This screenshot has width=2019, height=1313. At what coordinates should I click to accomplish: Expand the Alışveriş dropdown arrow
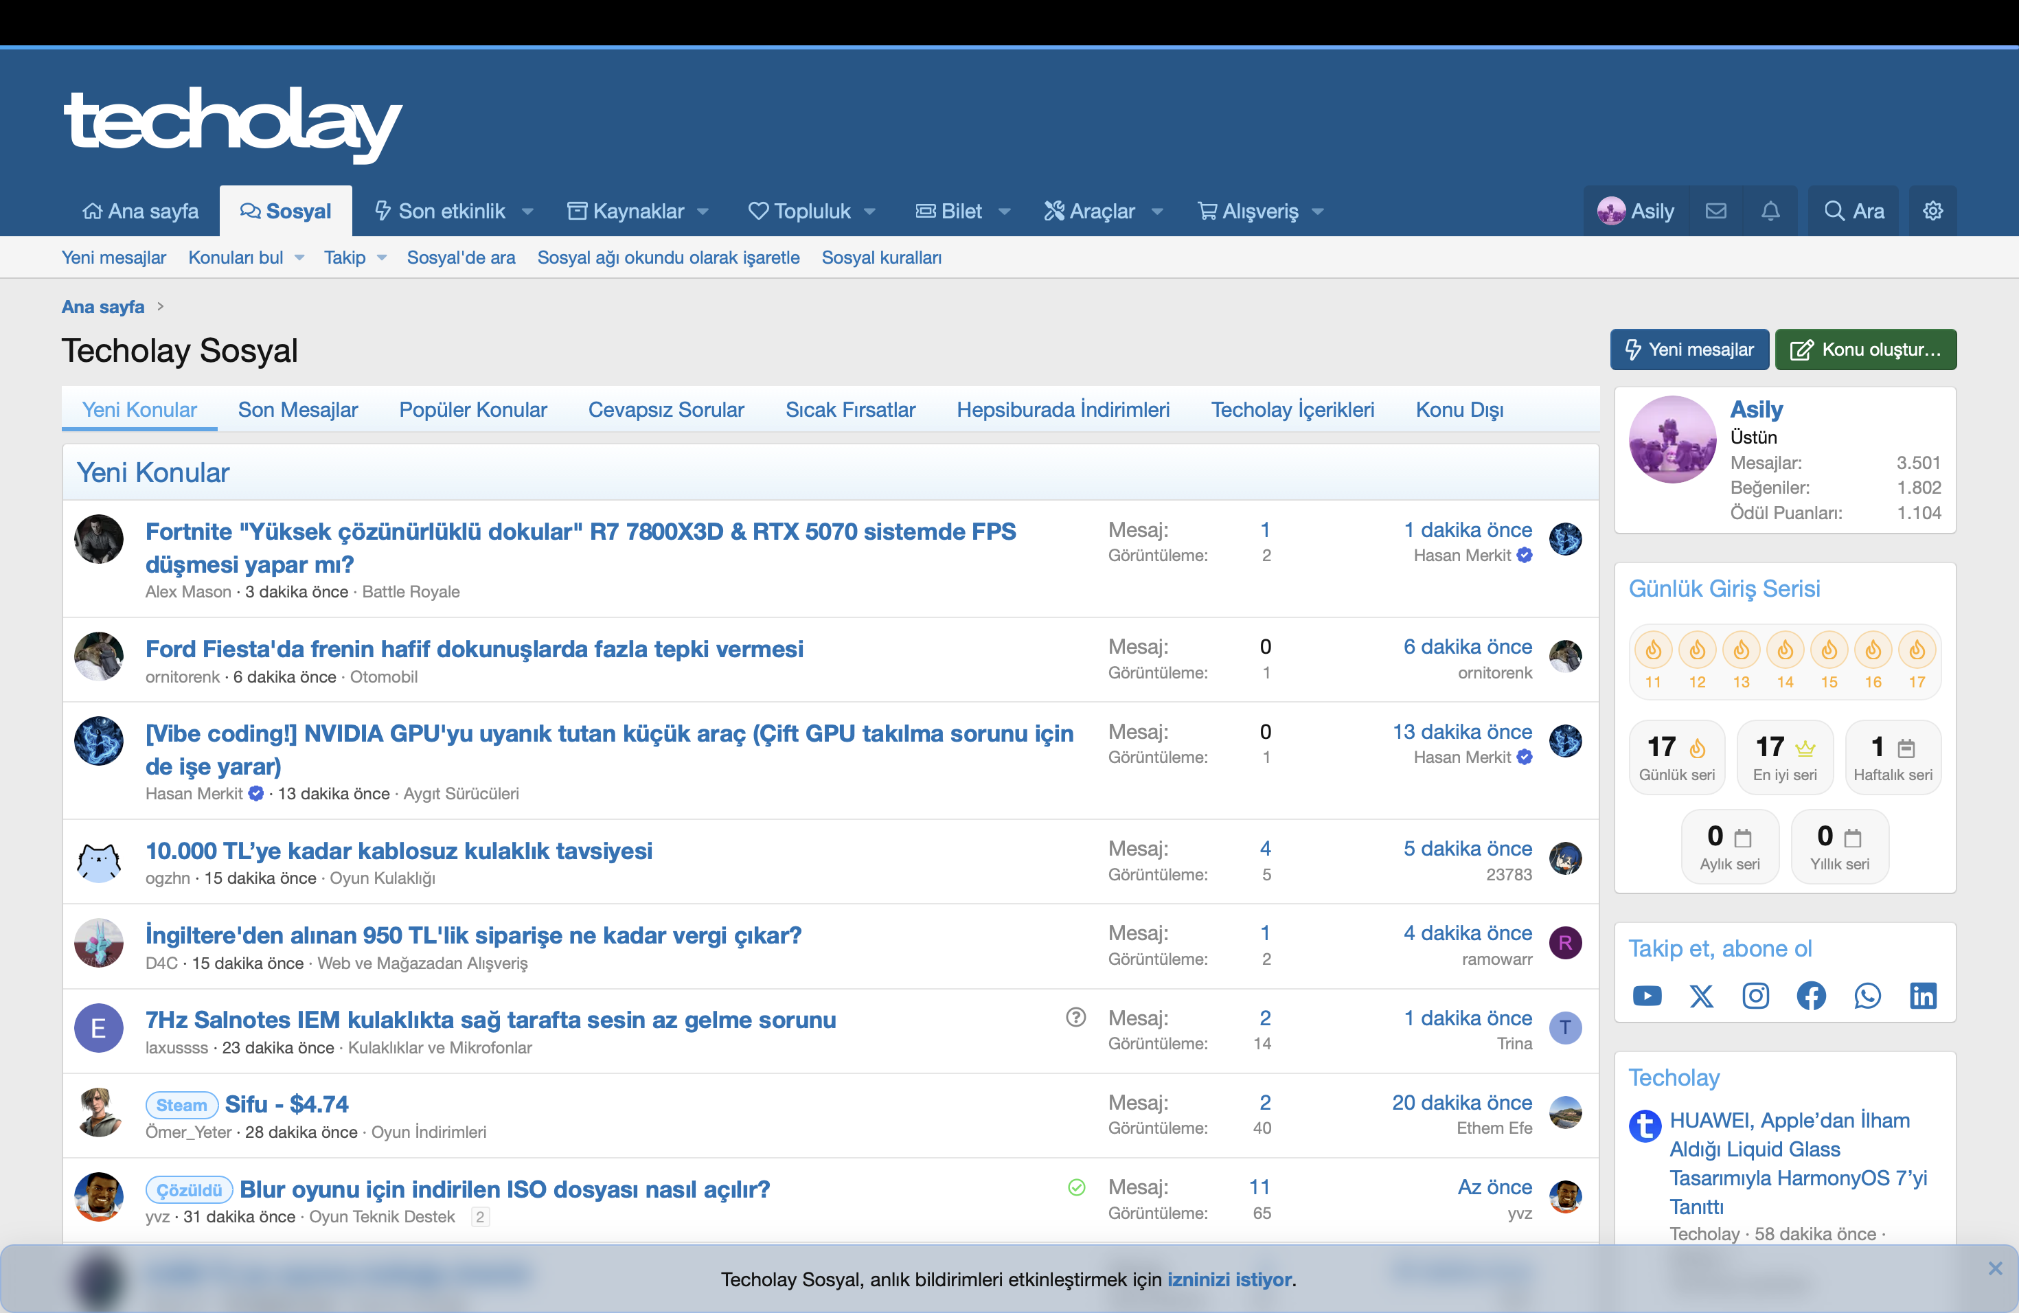pos(1317,212)
